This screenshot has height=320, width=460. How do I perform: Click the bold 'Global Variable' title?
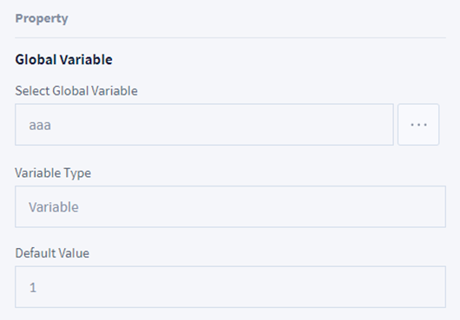[x=63, y=60]
